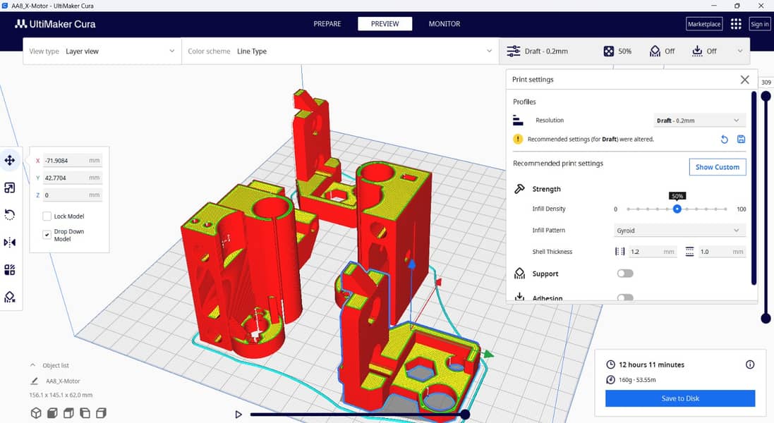Enable the Lock Model checkbox
The width and height of the screenshot is (774, 423).
pos(47,216)
